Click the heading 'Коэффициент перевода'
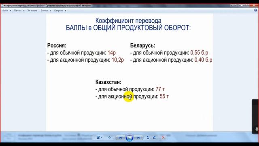This screenshot has width=259, height=146. 128,21
